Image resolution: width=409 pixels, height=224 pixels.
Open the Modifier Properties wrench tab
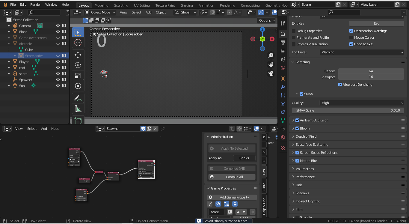pyautogui.click(x=283, y=87)
